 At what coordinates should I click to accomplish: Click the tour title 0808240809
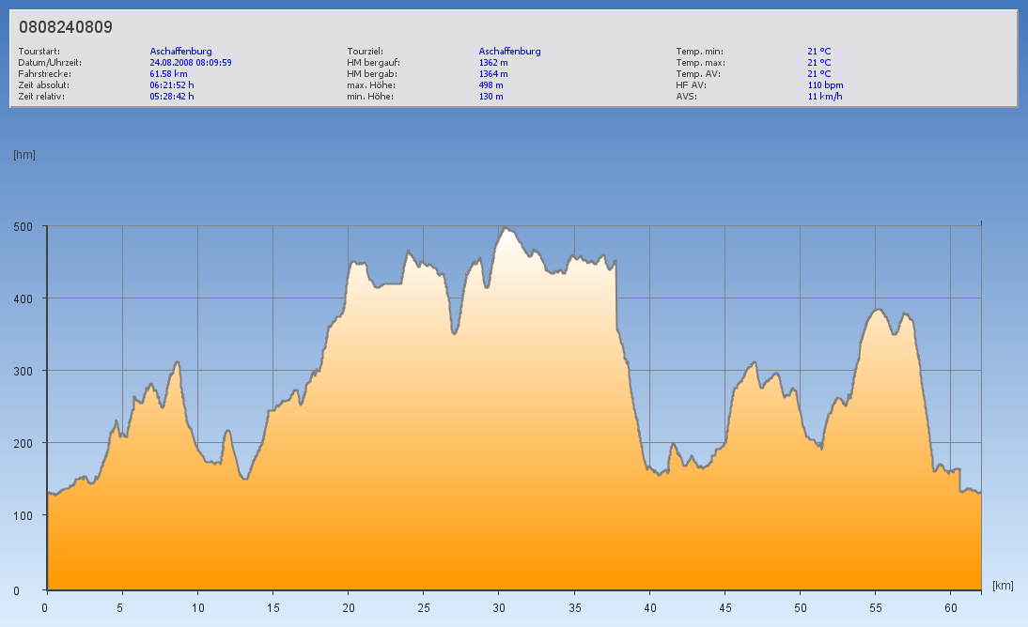pyautogui.click(x=66, y=27)
